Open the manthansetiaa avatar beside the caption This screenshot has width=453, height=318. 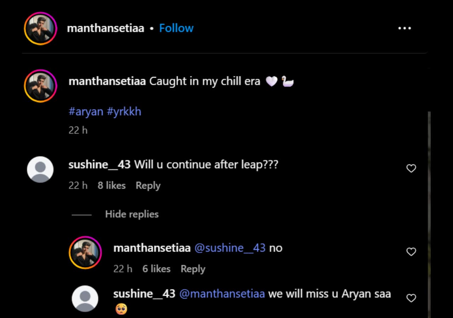(40, 86)
